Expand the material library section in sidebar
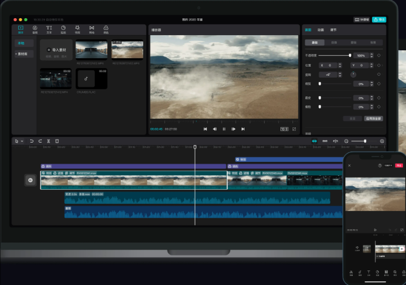The height and width of the screenshot is (285, 406). 21,54
